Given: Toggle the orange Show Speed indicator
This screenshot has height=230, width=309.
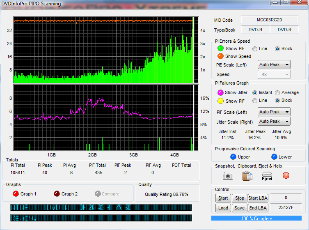Looking at the screenshot, I should [x=220, y=56].
